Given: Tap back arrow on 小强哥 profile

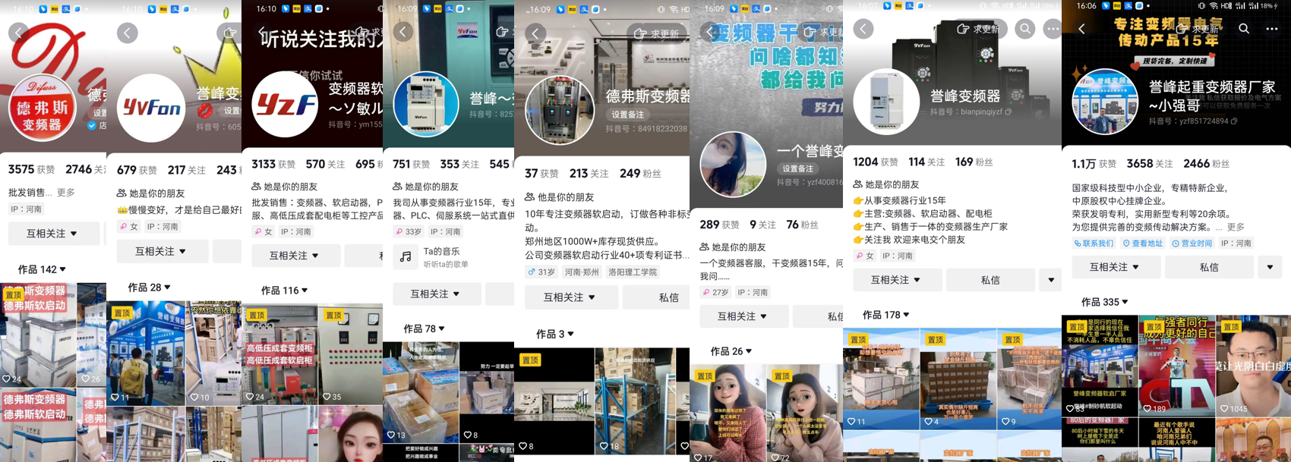Looking at the screenshot, I should (x=1081, y=29).
